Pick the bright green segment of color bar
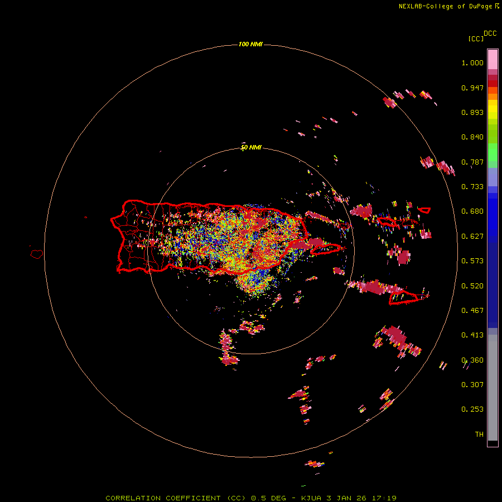 (493, 152)
